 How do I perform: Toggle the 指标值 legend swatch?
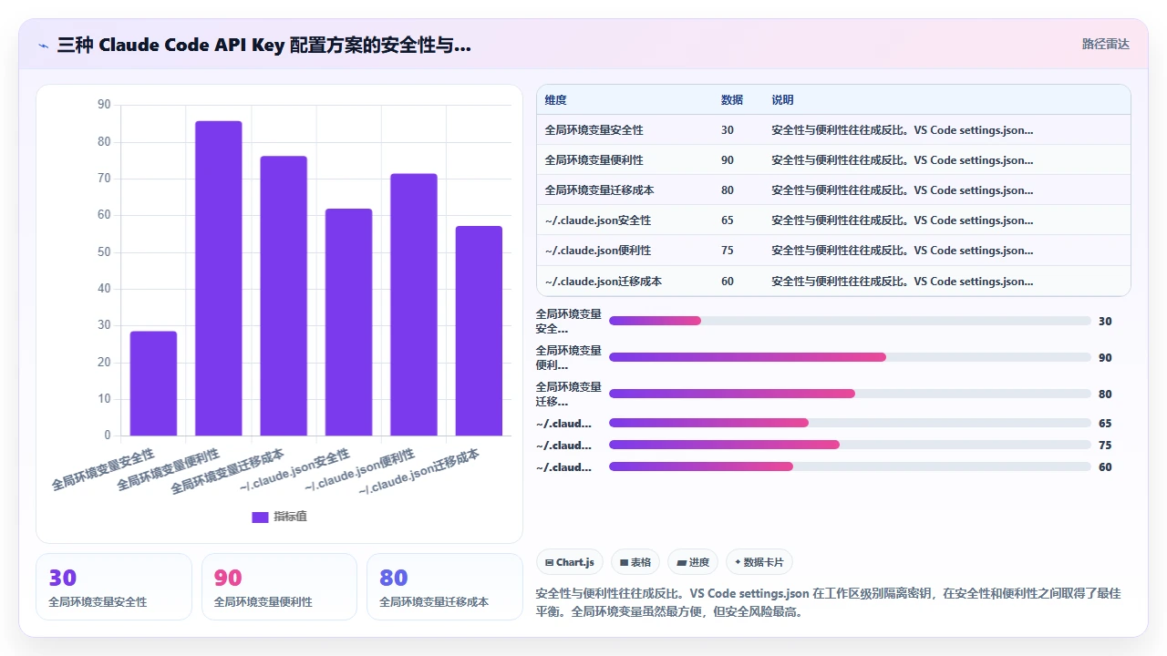(260, 518)
